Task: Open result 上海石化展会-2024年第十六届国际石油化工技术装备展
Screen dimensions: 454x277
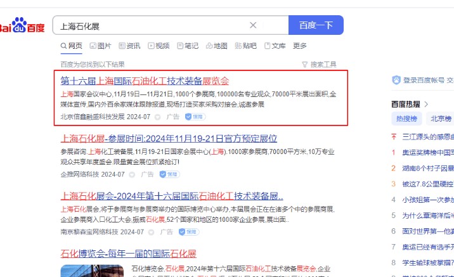Action: point(172,196)
